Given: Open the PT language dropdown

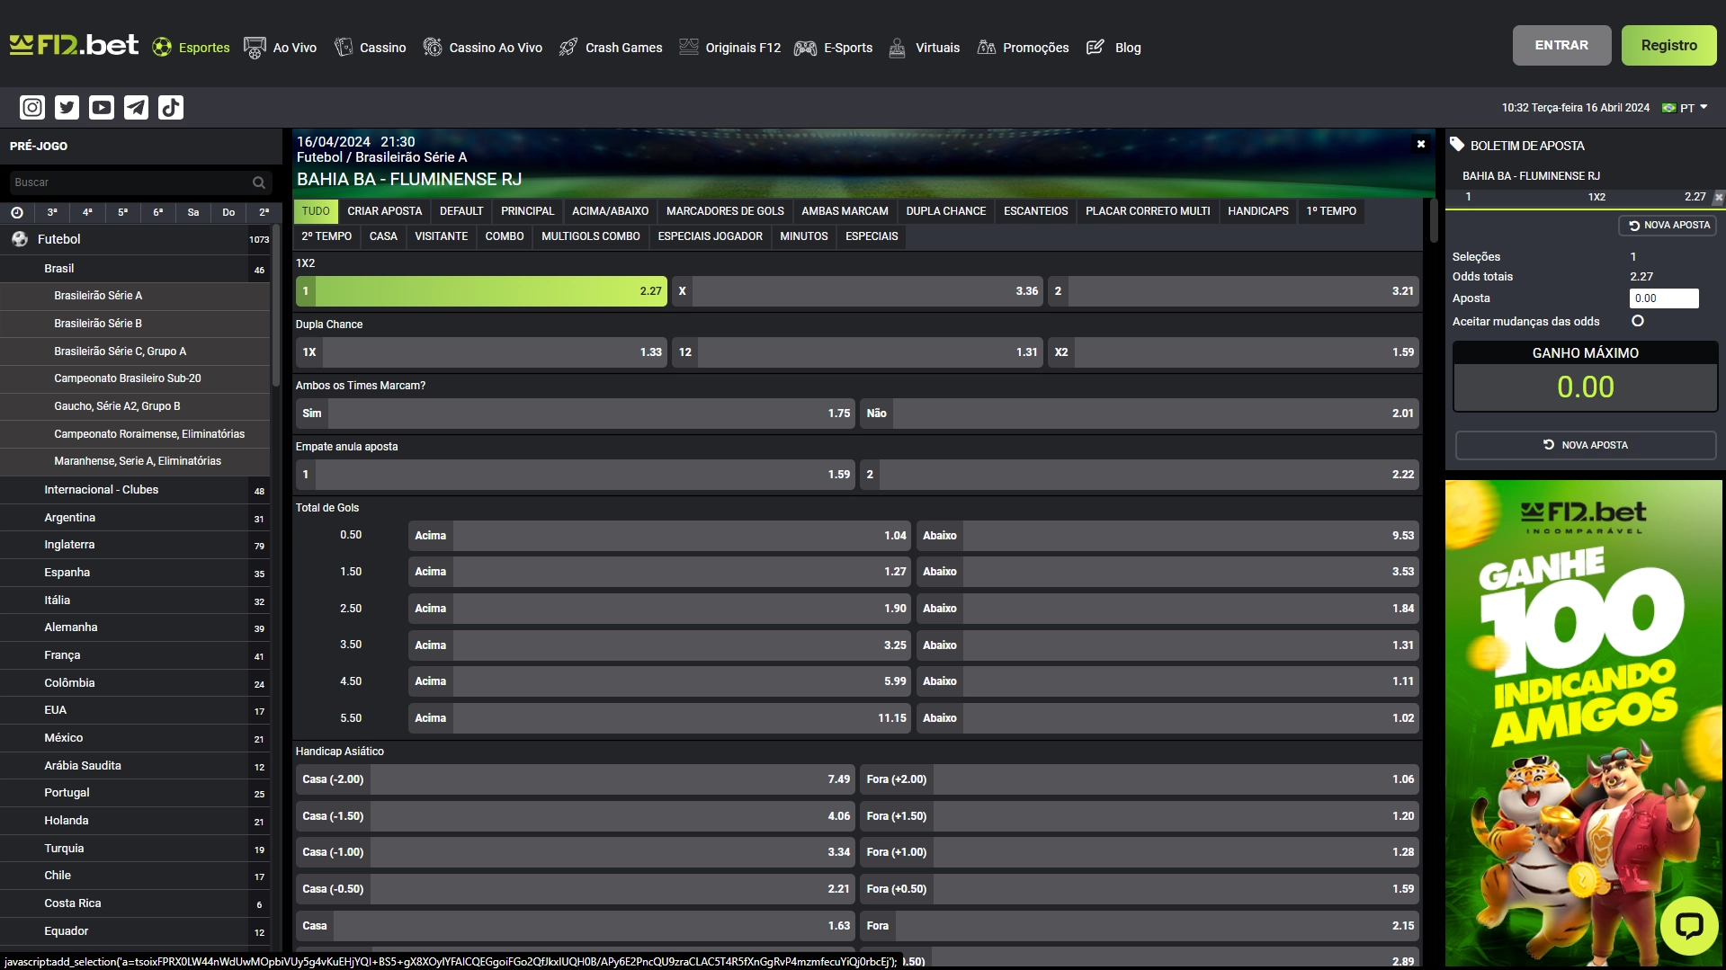Looking at the screenshot, I should click(1686, 108).
